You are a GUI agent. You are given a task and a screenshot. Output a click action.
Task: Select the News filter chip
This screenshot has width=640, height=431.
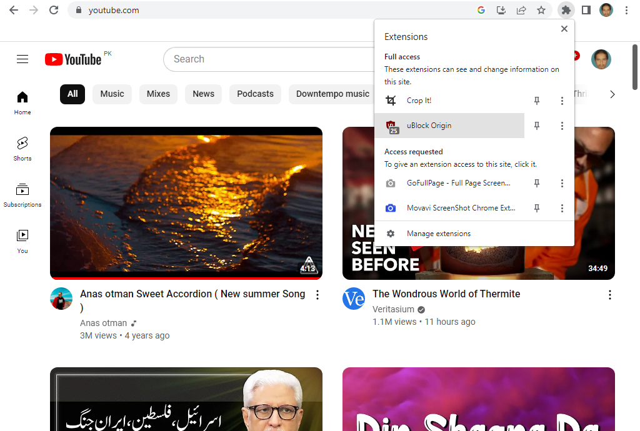click(203, 94)
